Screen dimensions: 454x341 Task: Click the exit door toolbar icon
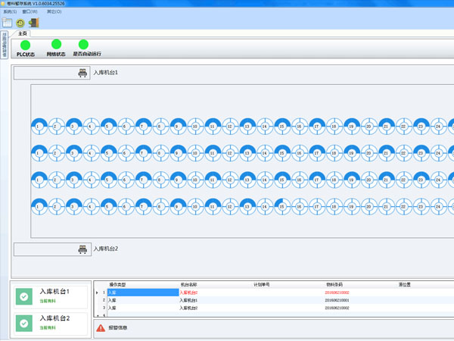tap(33, 23)
